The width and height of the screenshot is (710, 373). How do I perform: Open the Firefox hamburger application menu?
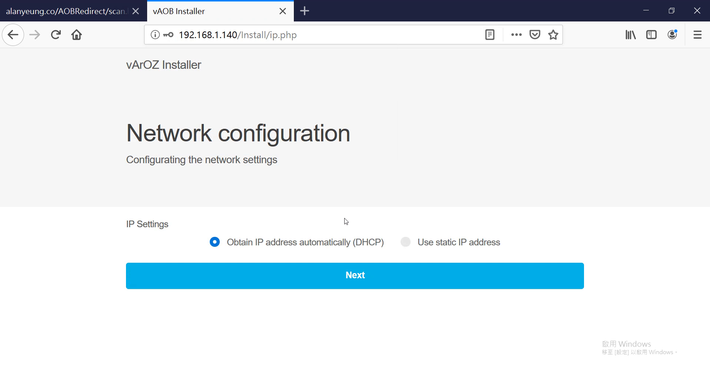(697, 35)
